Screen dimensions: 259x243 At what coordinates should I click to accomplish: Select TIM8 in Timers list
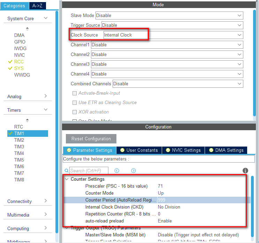19,180
